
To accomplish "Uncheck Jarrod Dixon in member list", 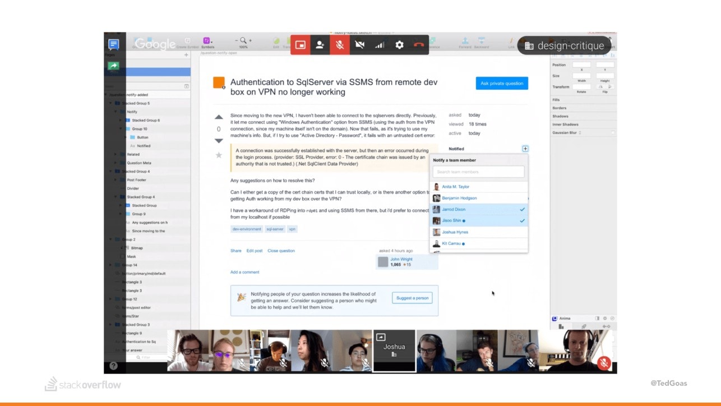I will (x=479, y=209).
